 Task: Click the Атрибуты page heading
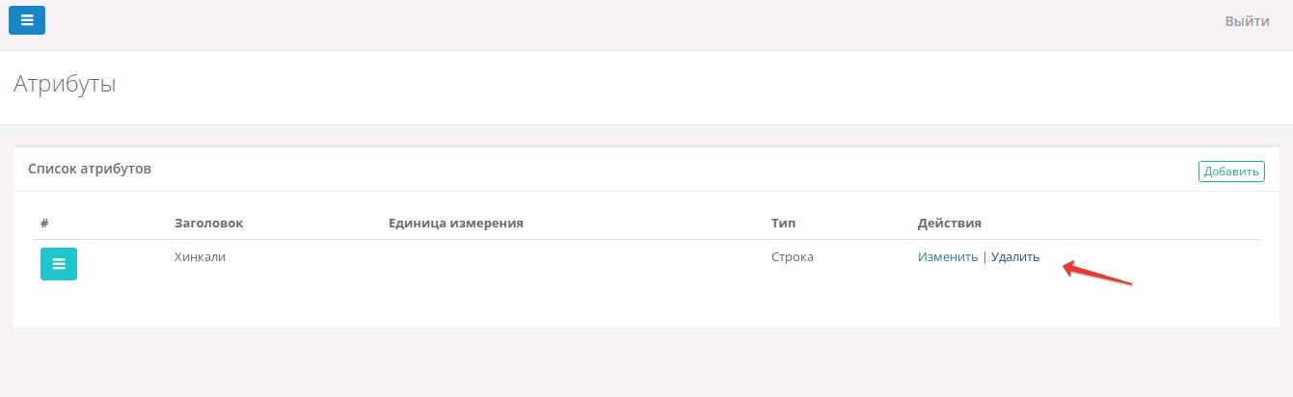click(65, 84)
